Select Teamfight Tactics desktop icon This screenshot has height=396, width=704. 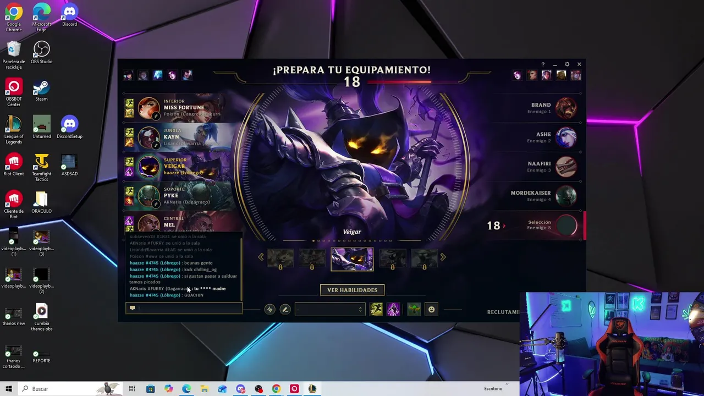point(41,168)
